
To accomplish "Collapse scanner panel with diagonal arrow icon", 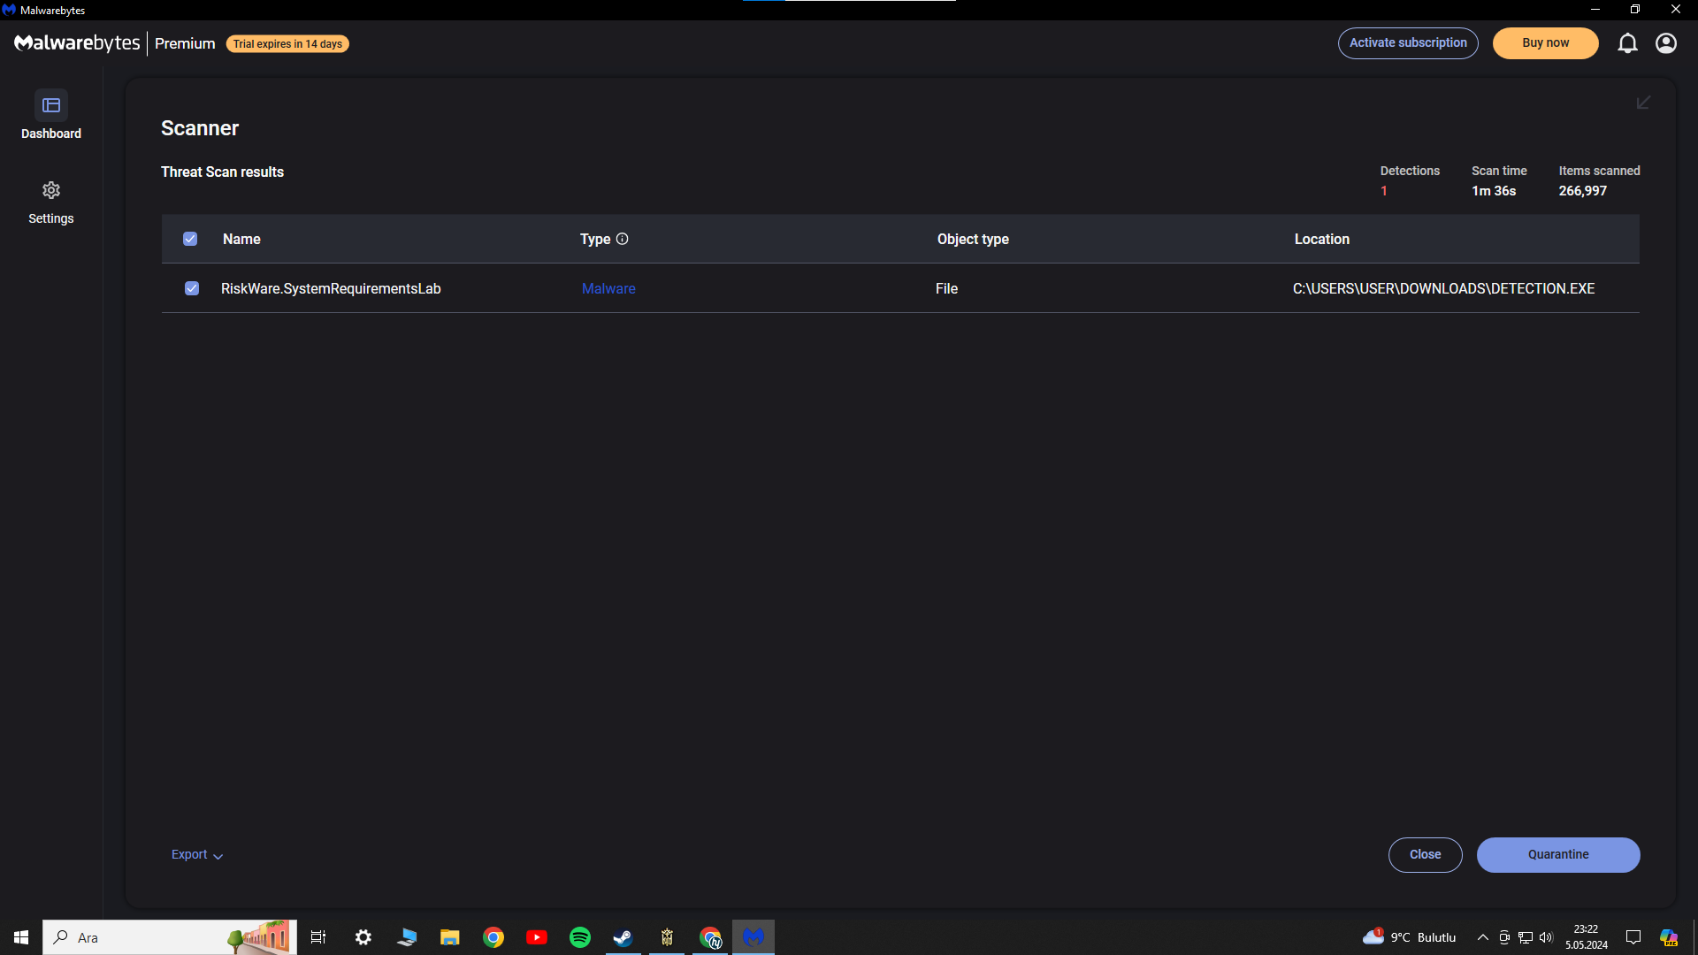I will (x=1643, y=103).
